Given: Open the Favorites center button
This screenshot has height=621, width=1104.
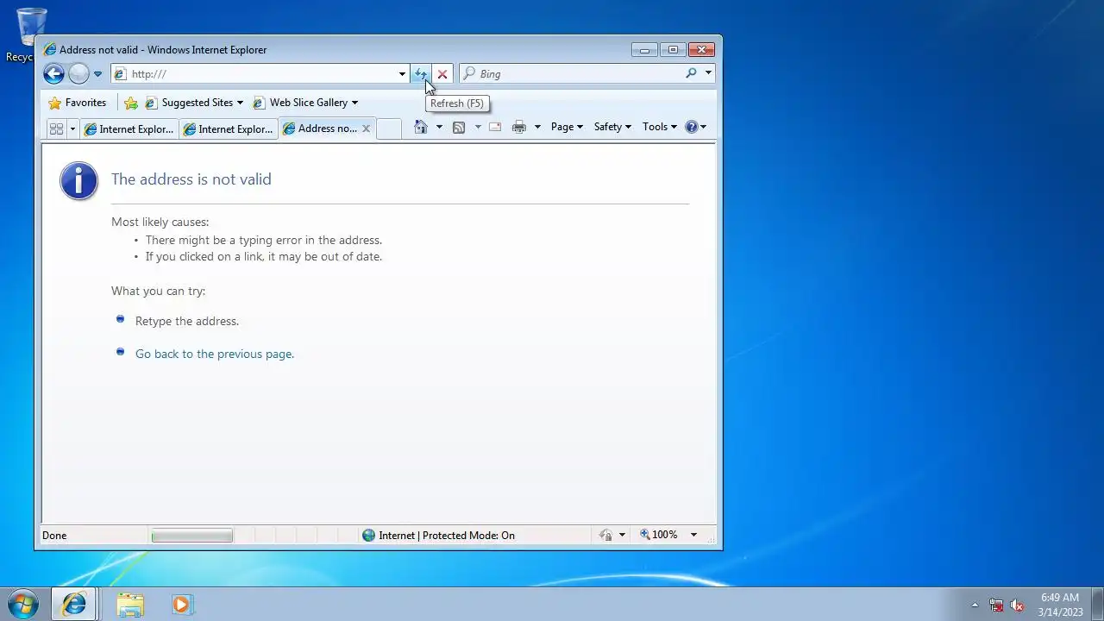Looking at the screenshot, I should pyautogui.click(x=78, y=103).
